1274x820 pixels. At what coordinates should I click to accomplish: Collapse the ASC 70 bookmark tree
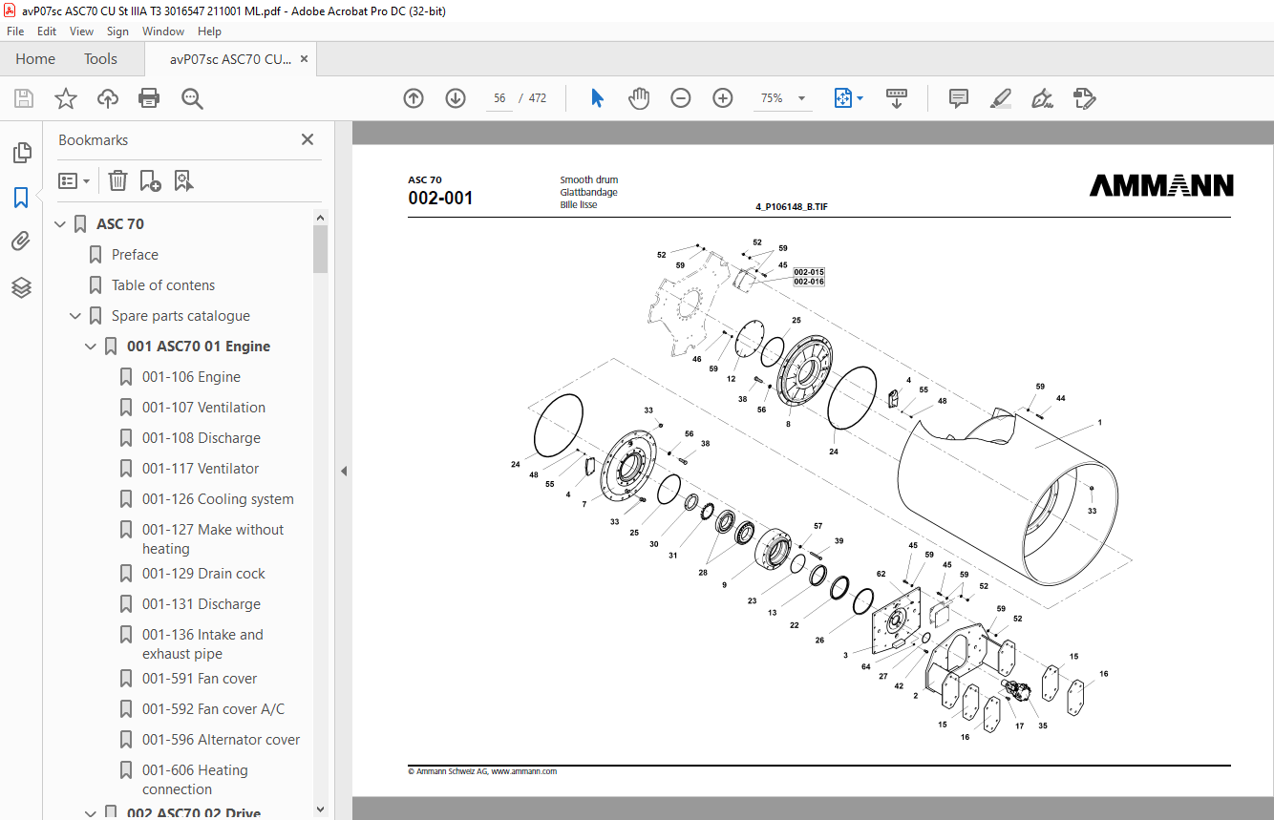(x=60, y=224)
